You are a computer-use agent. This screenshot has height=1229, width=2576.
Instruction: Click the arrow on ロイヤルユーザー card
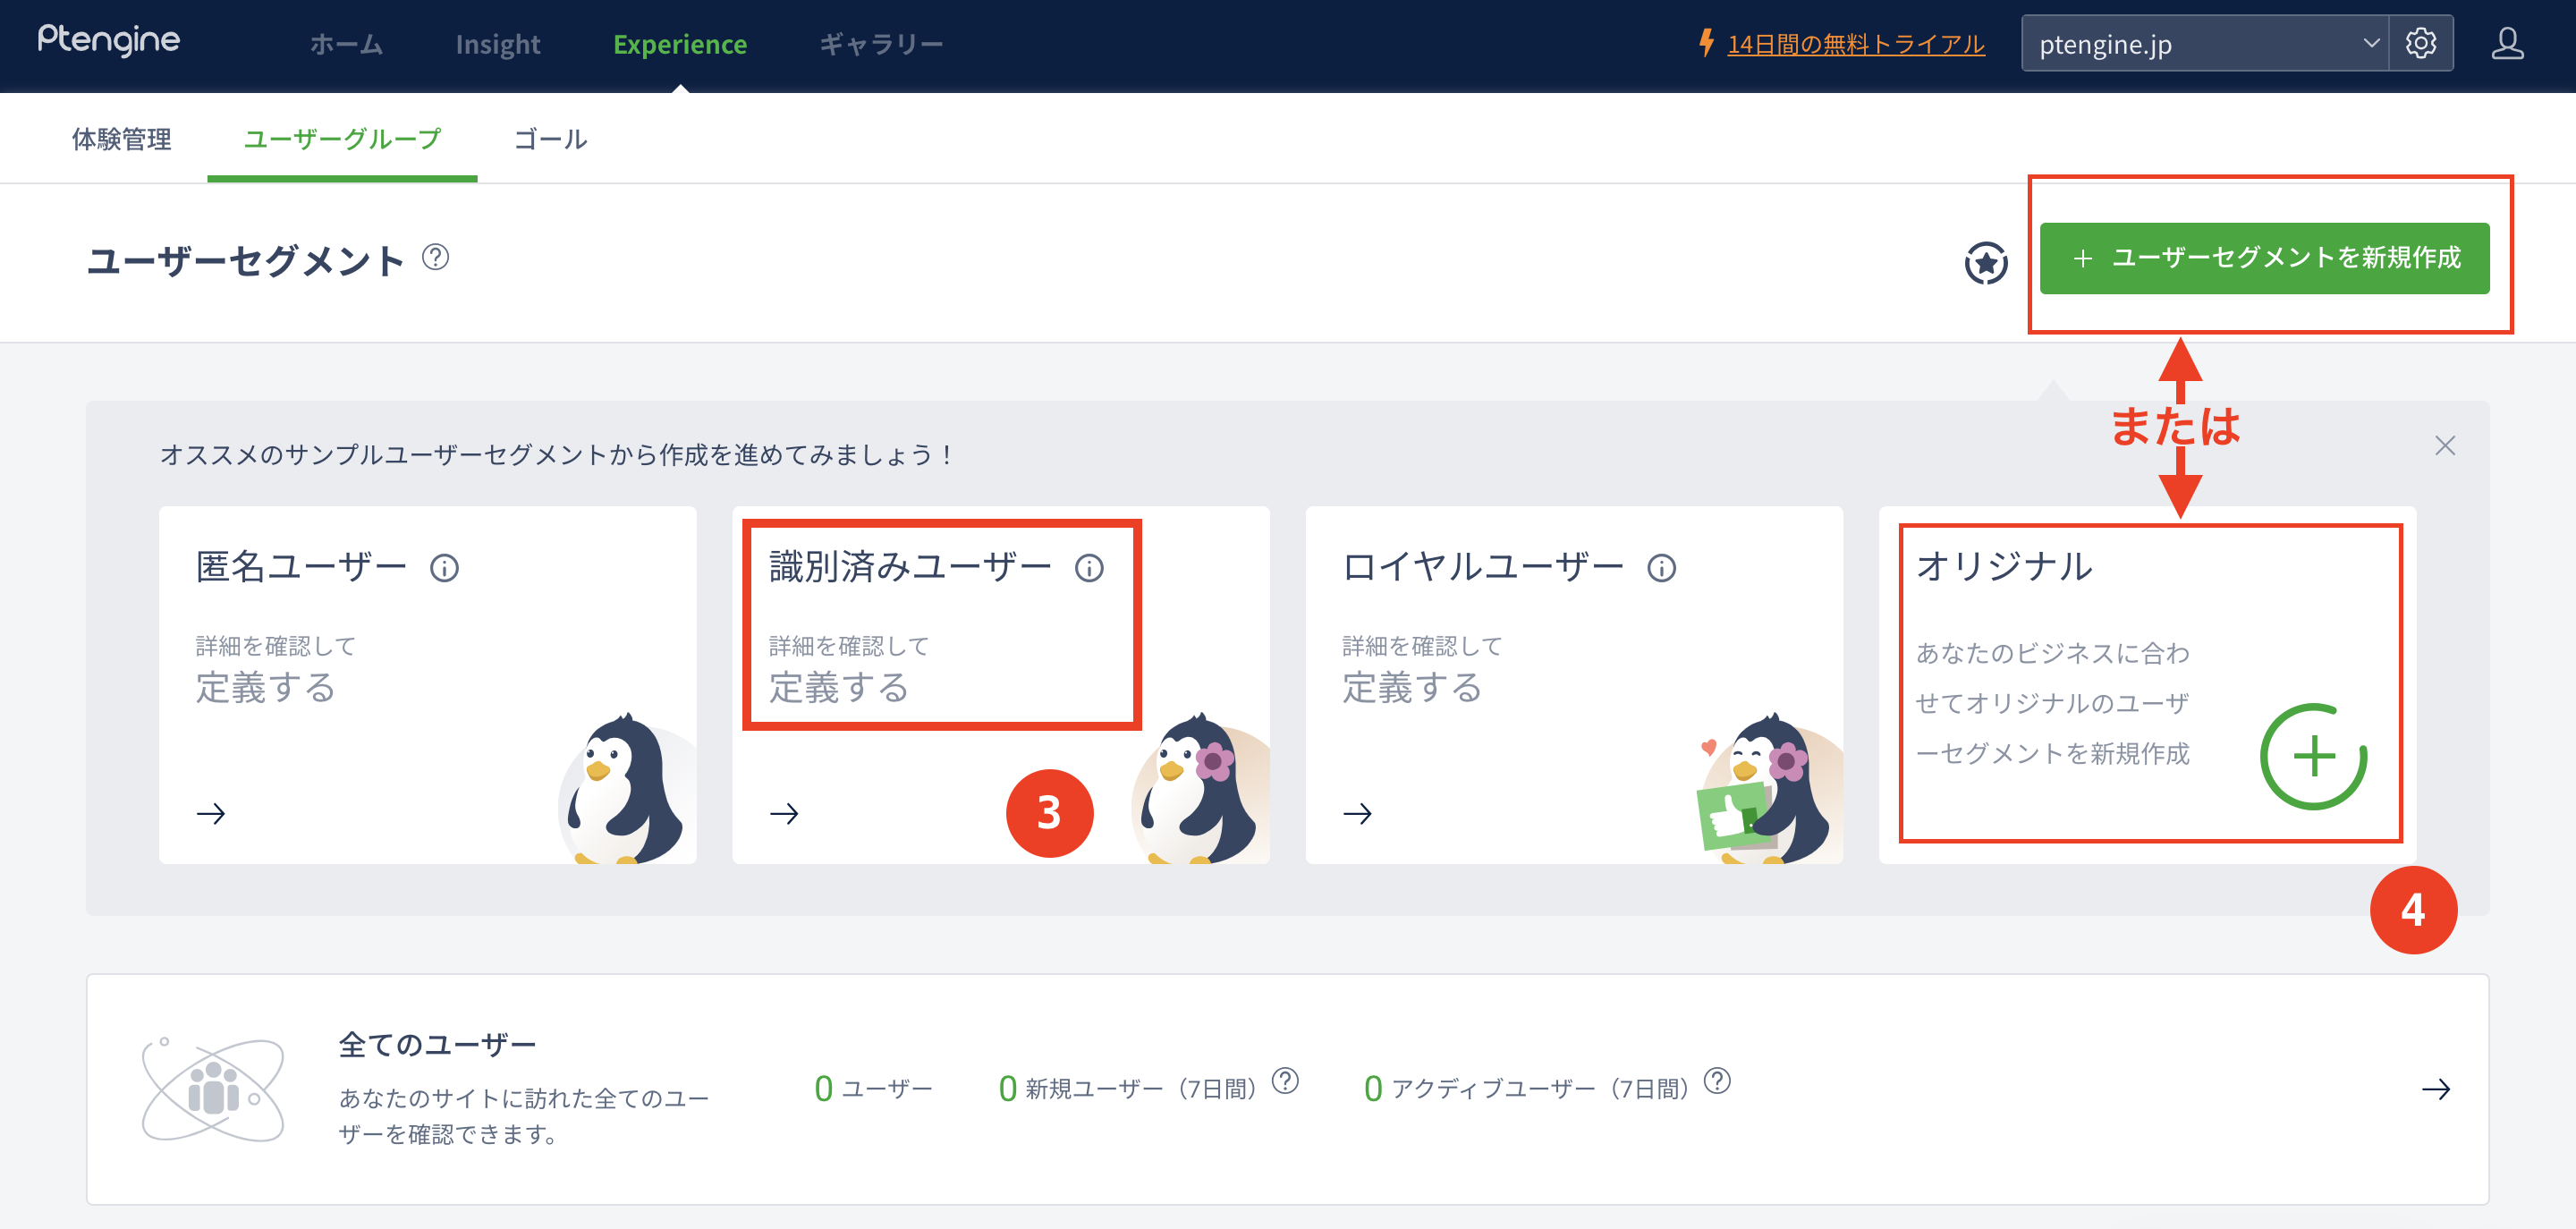coord(1357,814)
